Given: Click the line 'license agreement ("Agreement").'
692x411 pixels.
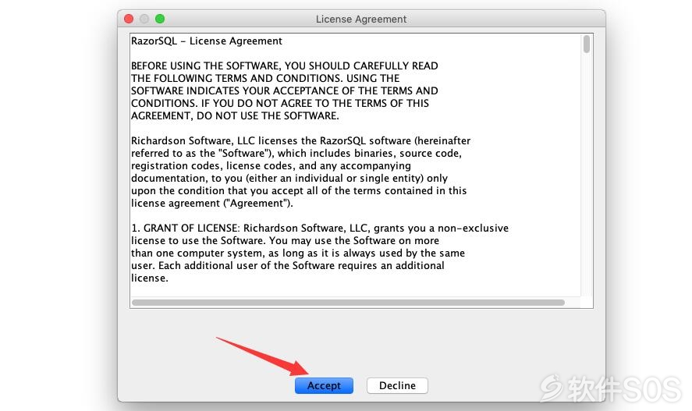Looking at the screenshot, I should (x=212, y=204).
